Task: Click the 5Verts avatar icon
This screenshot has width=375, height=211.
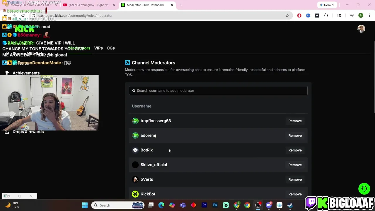Action: click(x=135, y=179)
